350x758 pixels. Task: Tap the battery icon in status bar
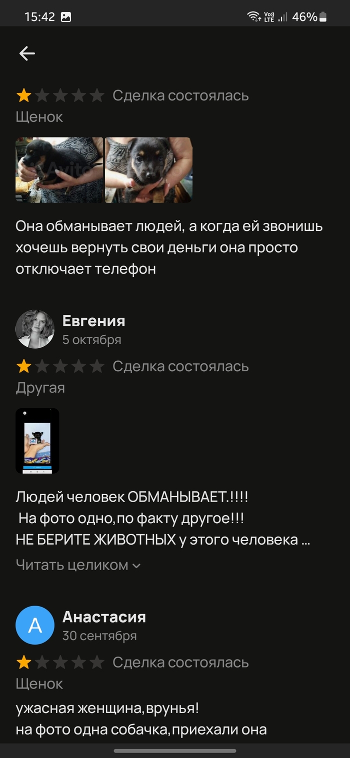323,17
